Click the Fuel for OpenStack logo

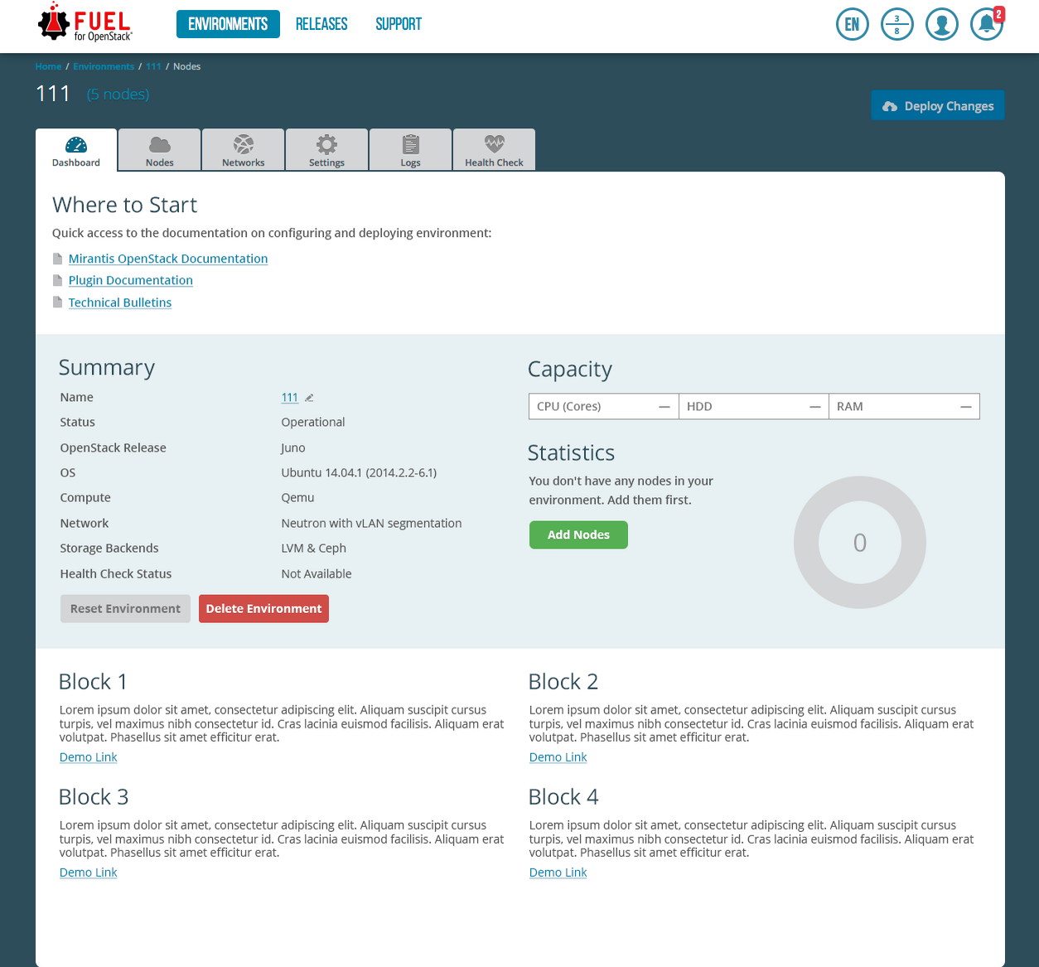pos(85,24)
